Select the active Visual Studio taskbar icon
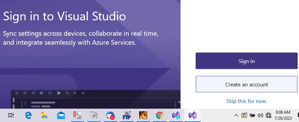 pos(193,115)
